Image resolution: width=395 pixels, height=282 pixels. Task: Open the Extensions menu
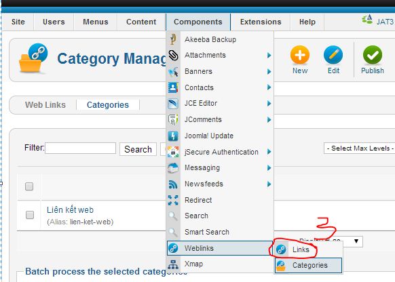click(x=261, y=22)
